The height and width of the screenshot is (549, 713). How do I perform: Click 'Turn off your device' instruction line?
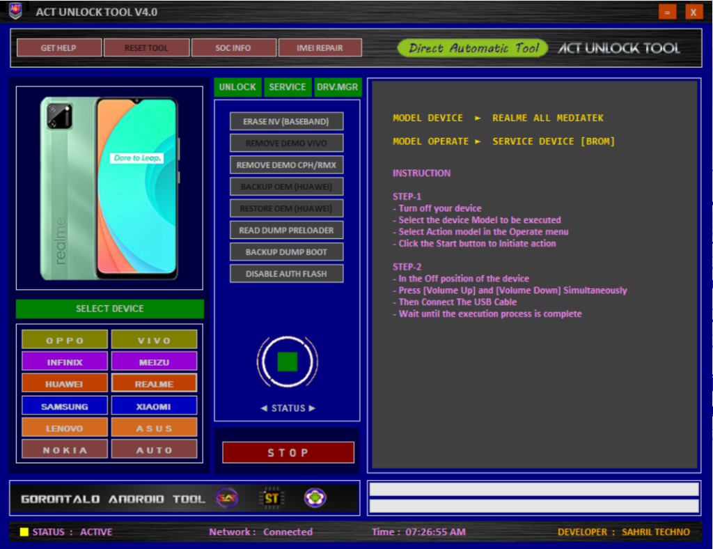tap(437, 208)
